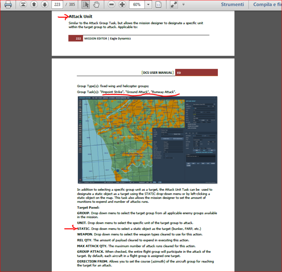
Task: Click the DCS USER MANUAL header text
Action: point(157,73)
